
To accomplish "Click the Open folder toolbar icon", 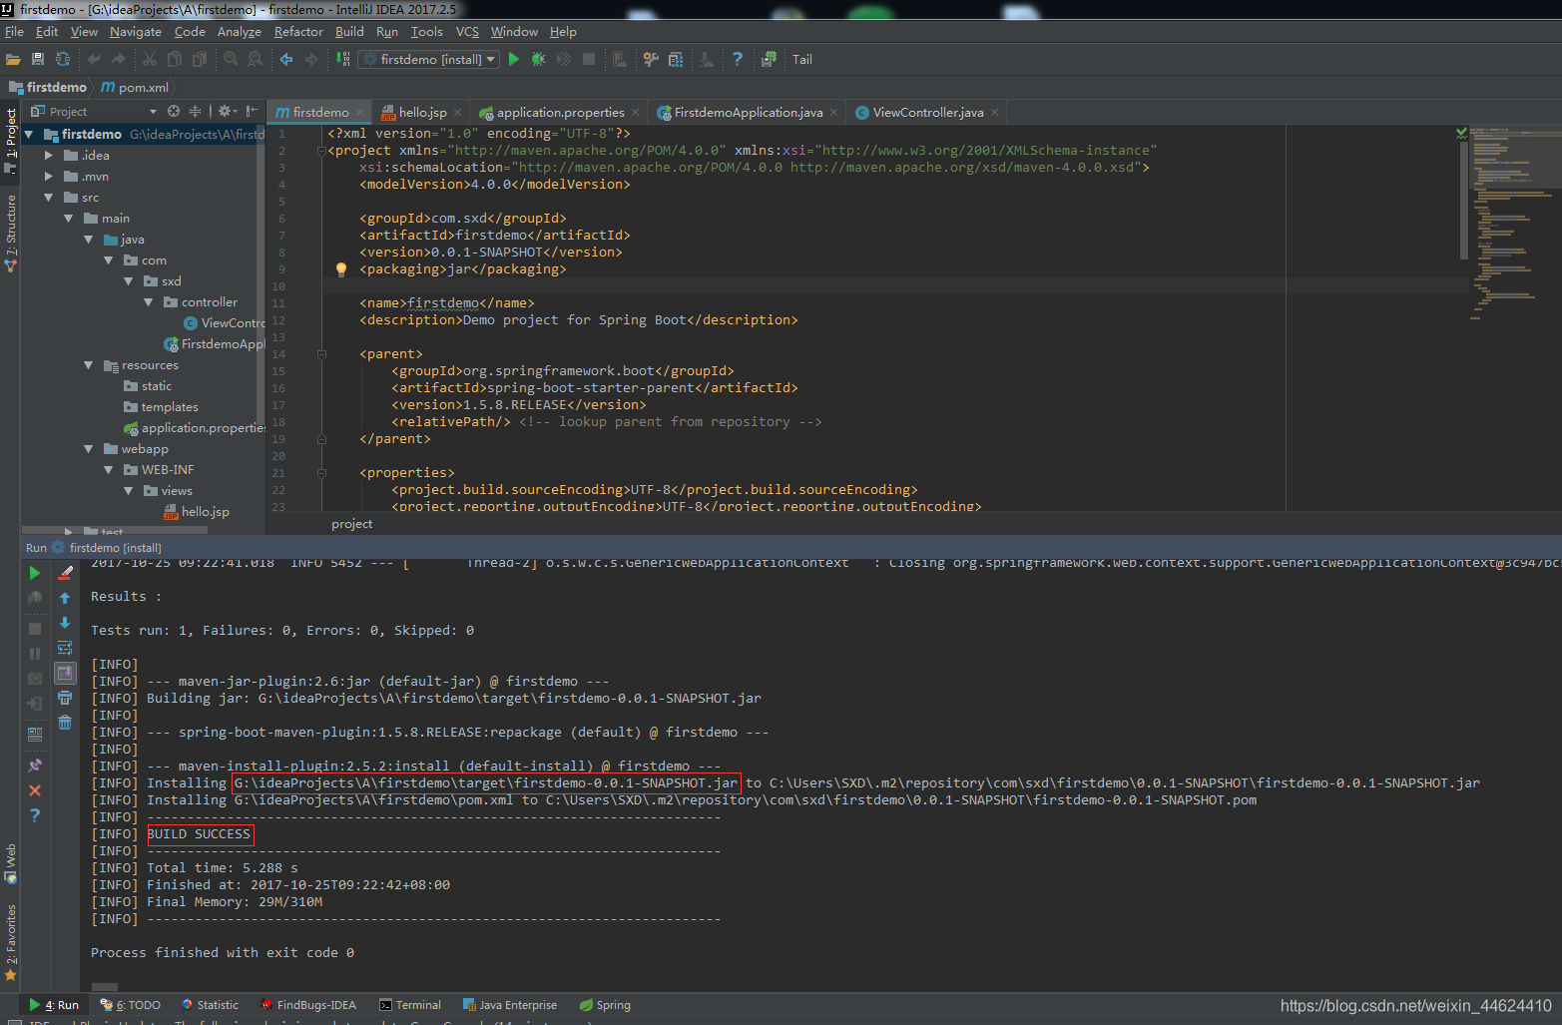I will pyautogui.click(x=13, y=59).
